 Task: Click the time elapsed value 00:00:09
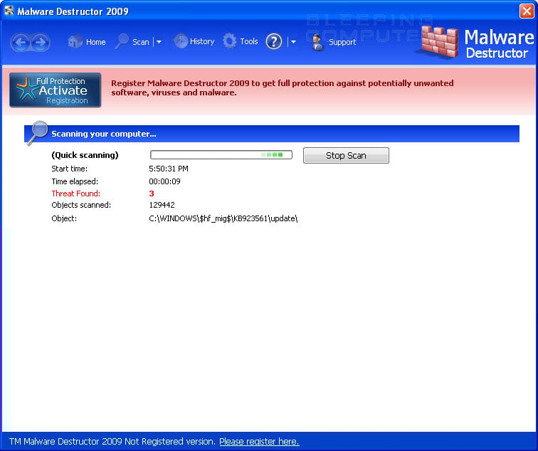click(164, 181)
